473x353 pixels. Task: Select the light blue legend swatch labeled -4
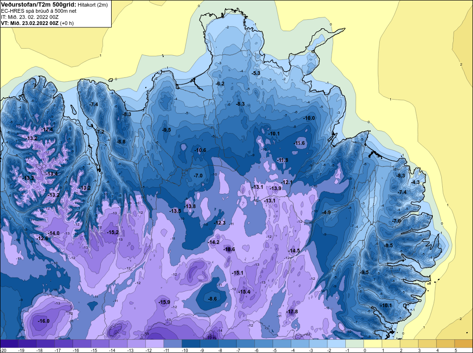[300, 344]
